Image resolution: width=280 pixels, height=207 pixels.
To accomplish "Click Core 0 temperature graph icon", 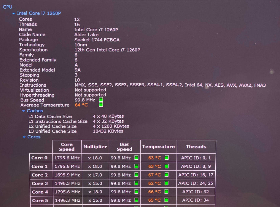I will pos(166,158).
